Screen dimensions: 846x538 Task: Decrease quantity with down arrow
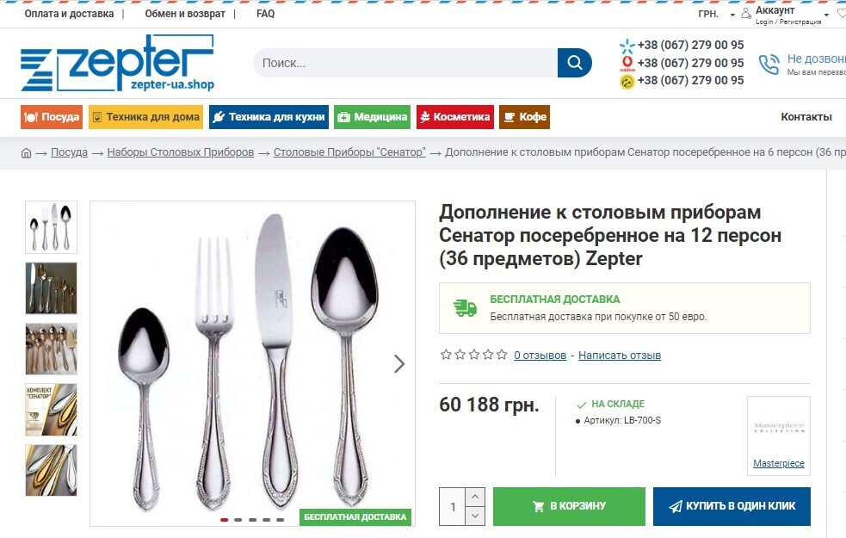click(475, 516)
